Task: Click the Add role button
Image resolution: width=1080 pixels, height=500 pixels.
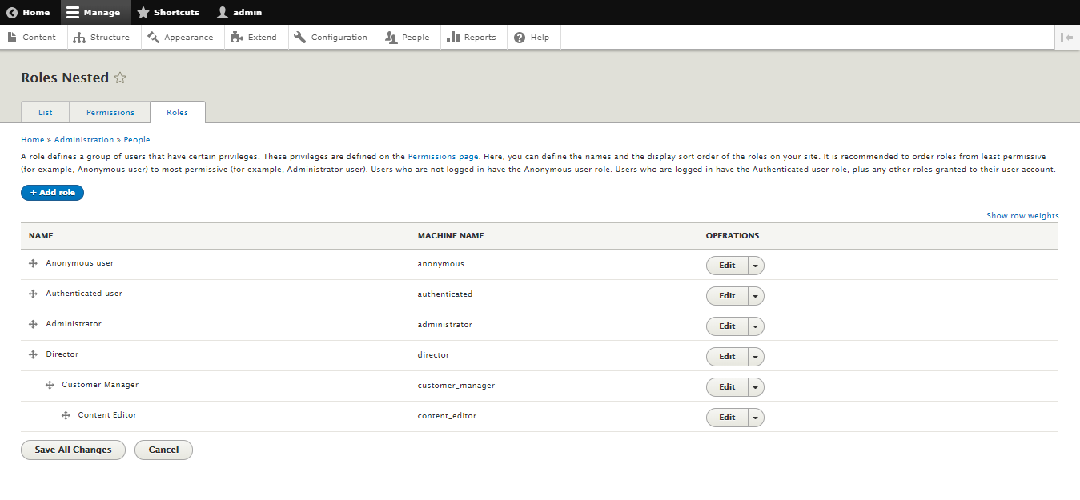Action: click(52, 192)
